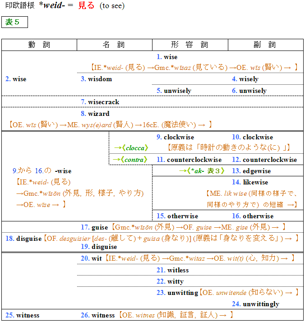Select entry 11. counterclockwise adjective

click(x=189, y=160)
